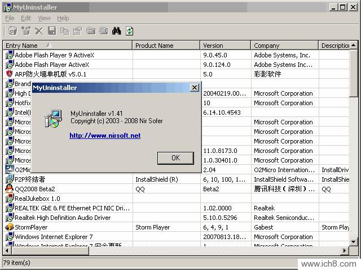Click the Find binoculars icon
Image resolution: width=361 pixels, height=270 pixels.
117,31
